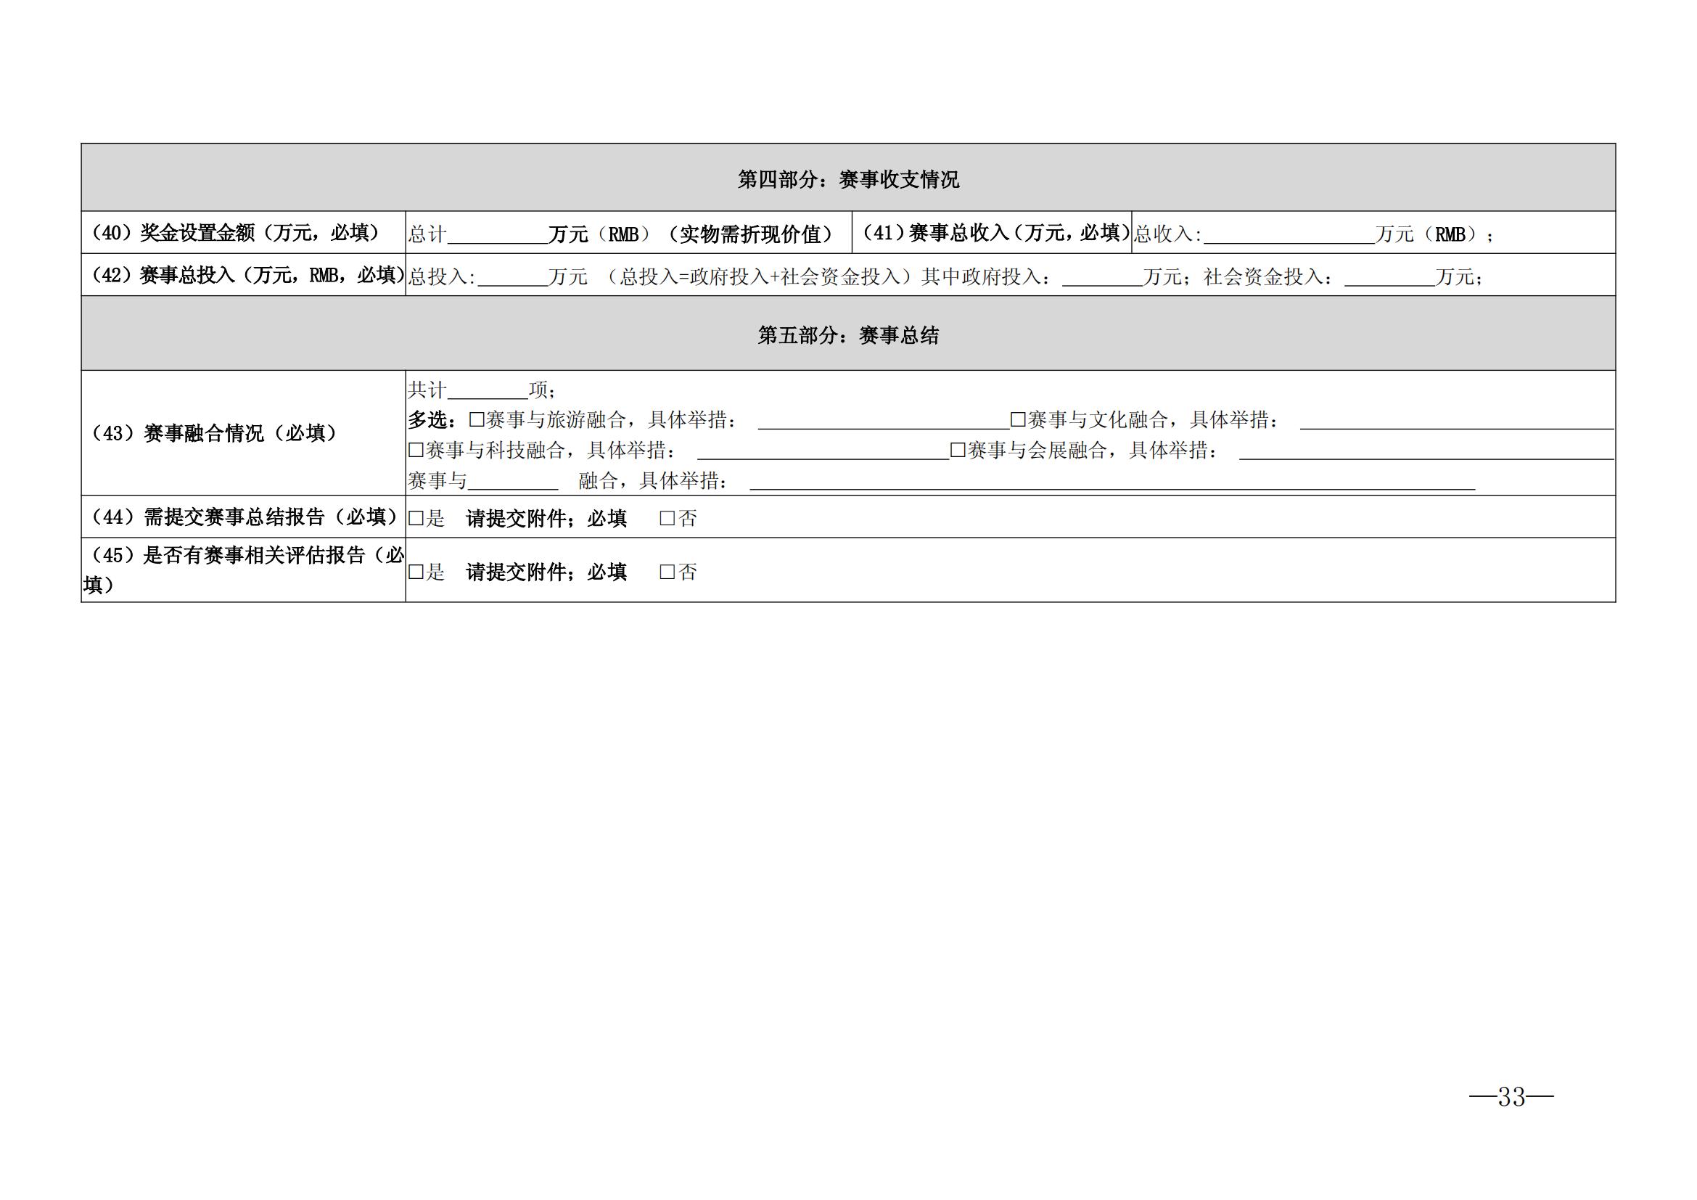Click the 总收入 blank field

coord(1289,235)
